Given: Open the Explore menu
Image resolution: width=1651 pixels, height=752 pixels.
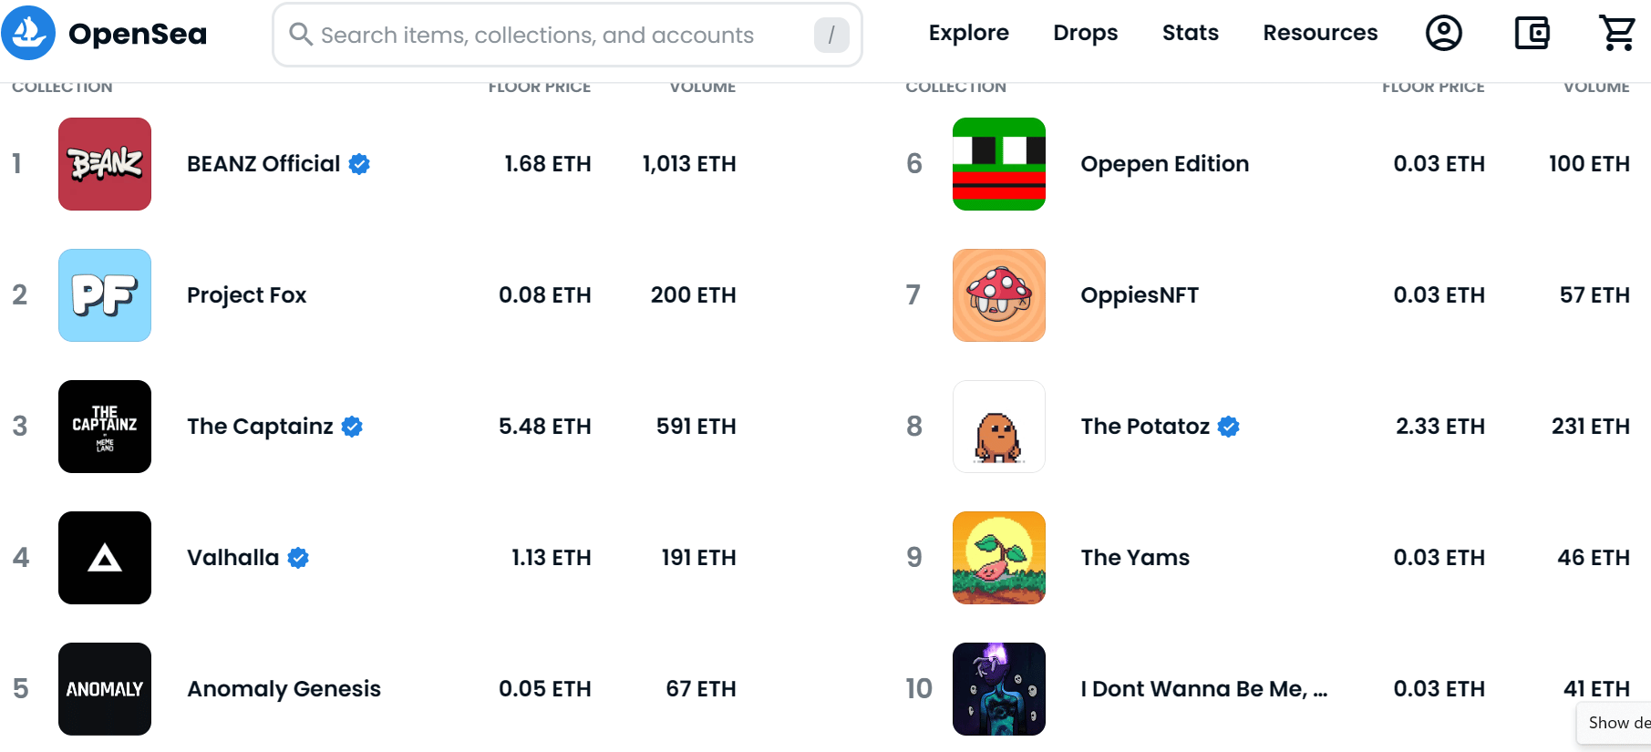Looking at the screenshot, I should (x=968, y=33).
